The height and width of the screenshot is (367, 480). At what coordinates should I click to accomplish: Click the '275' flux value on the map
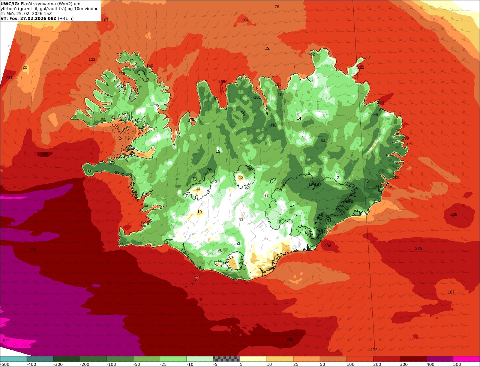(418, 249)
